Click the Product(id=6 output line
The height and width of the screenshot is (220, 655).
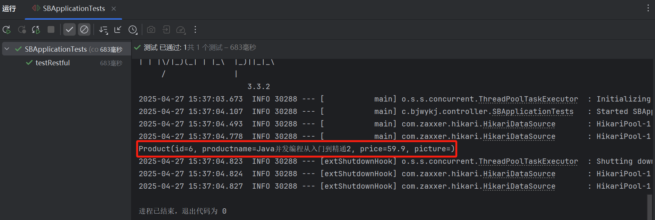(x=297, y=149)
